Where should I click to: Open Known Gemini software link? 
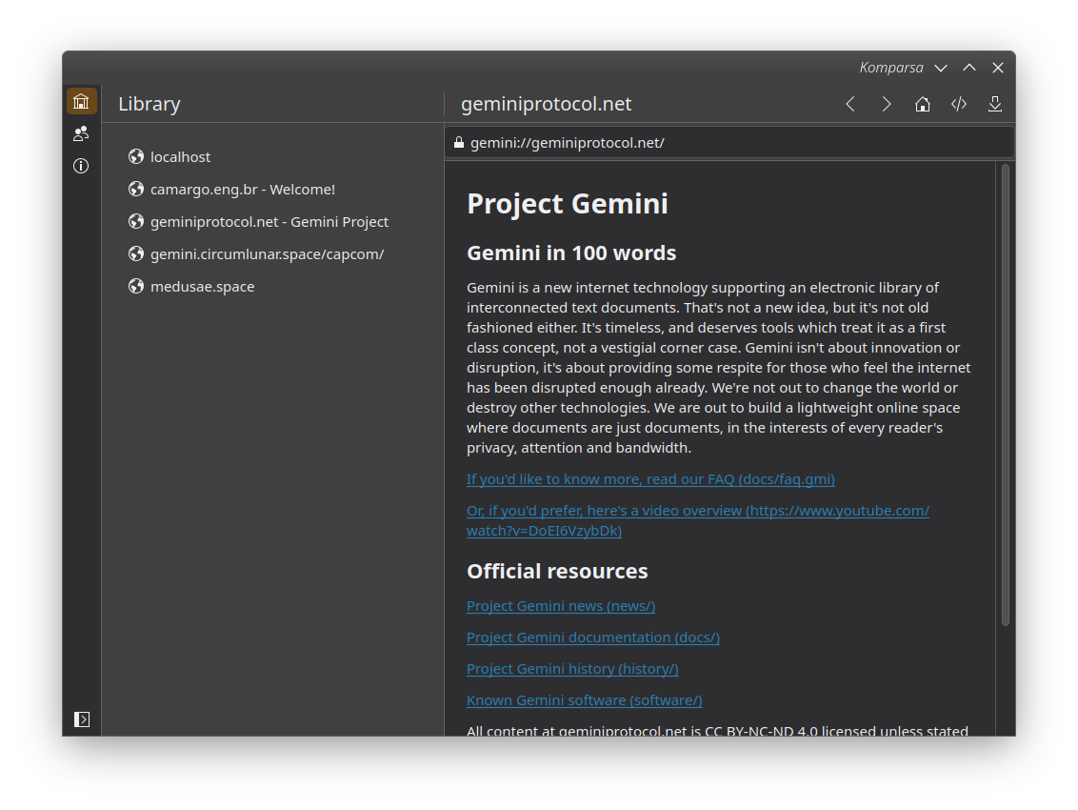point(585,699)
